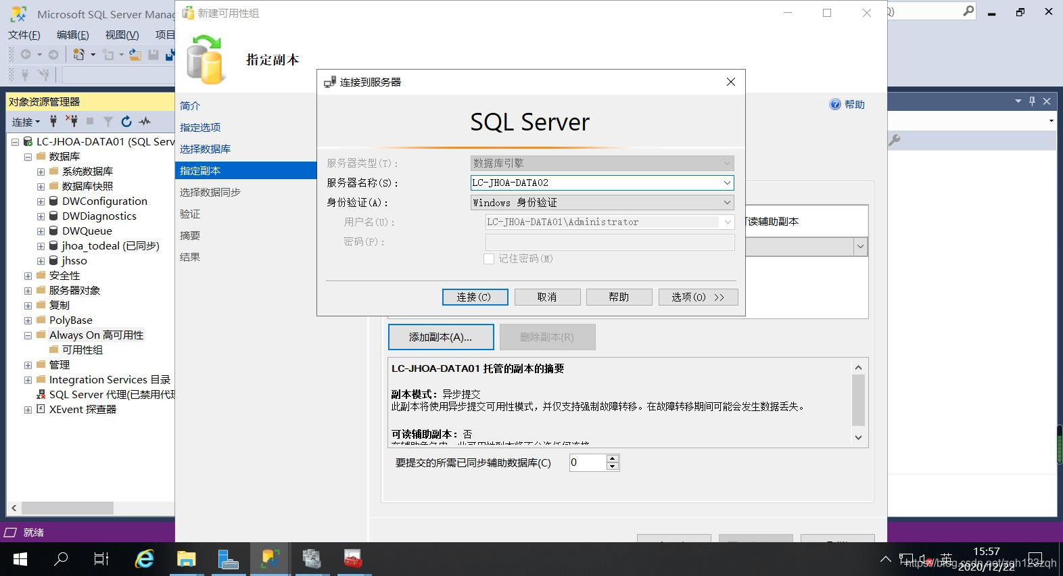Click Quick Launch magnifier icon
1063x576 pixels.
pos(968,11)
